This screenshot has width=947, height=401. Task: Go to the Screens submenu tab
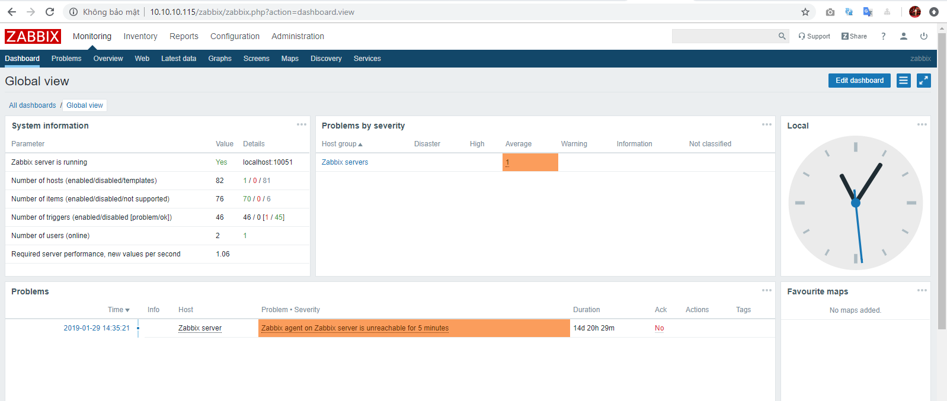tap(256, 59)
